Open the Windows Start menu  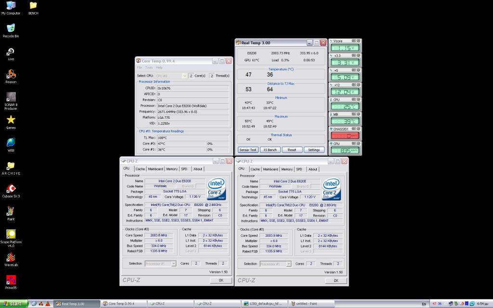tap(14, 304)
